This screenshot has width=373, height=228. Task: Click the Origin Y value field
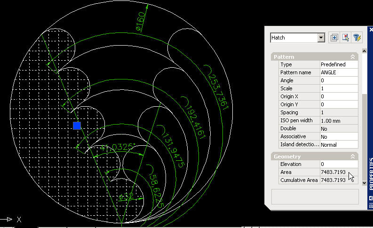pos(339,104)
